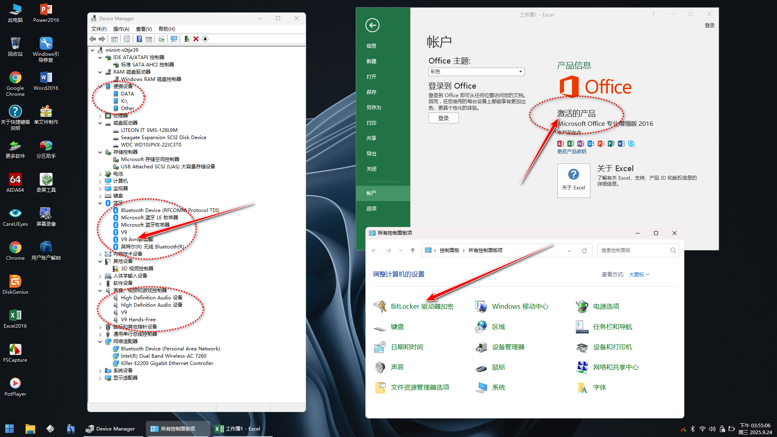Expand the 监视器 node chevron
Image resolution: width=777 pixels, height=437 pixels.
(100, 189)
